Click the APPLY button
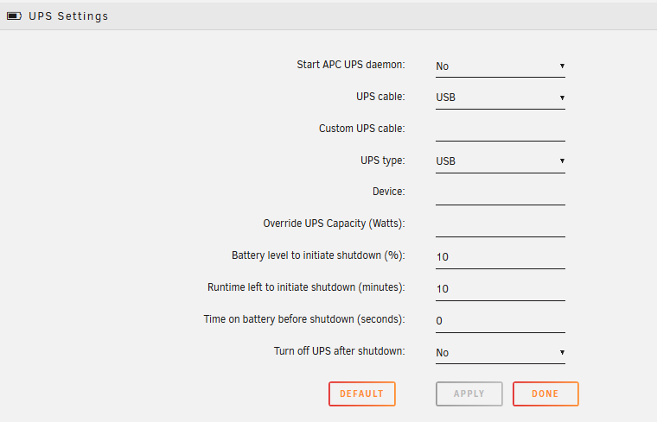 click(469, 394)
